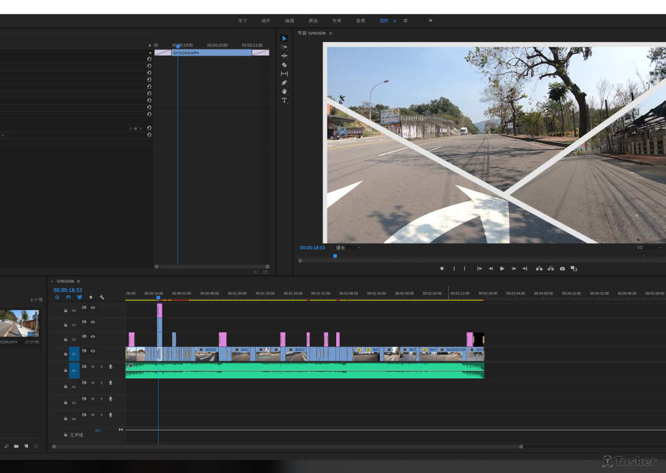666x473 pixels.
Task: Choose the Type tool
Action: click(284, 101)
